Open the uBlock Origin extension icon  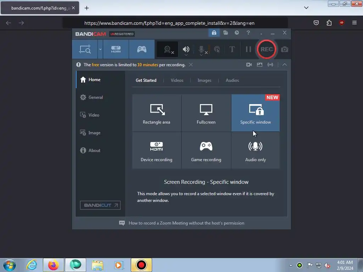click(341, 23)
